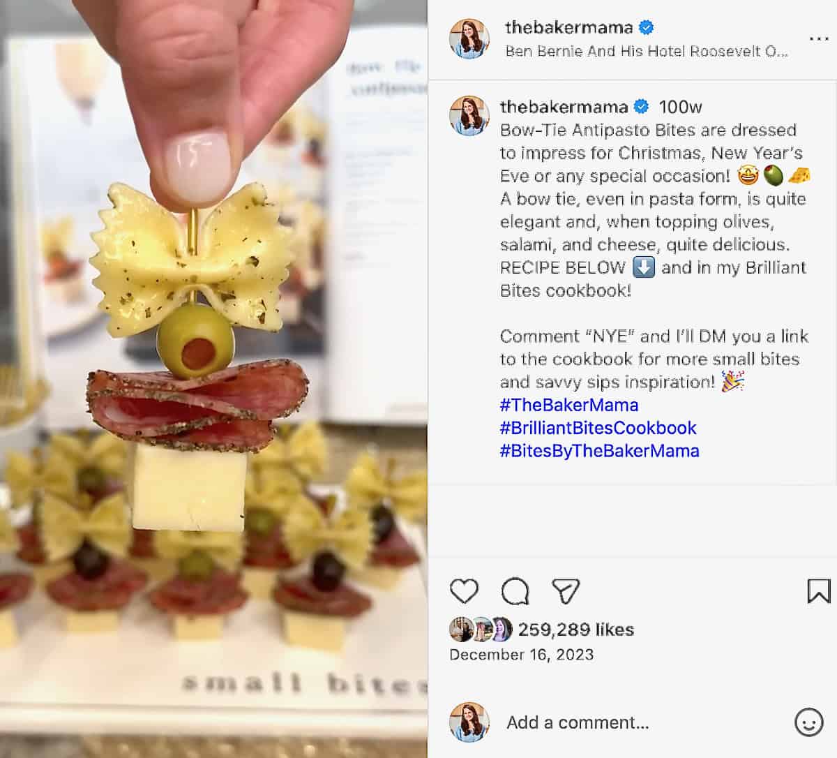Open #BitesByTheBakerMama hashtag
This screenshot has width=837, height=758.
tap(600, 451)
